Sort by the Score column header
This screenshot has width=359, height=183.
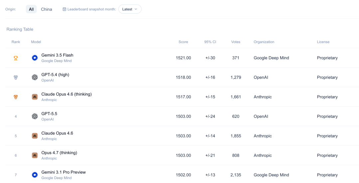pos(183,42)
